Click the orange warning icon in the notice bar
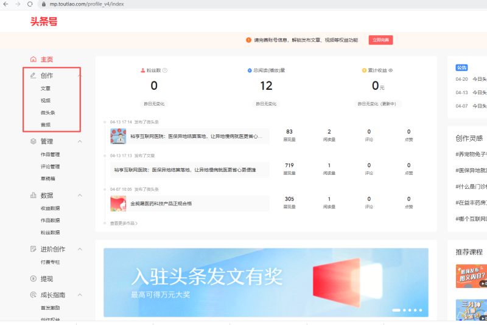The image size is (487, 325). 248,40
